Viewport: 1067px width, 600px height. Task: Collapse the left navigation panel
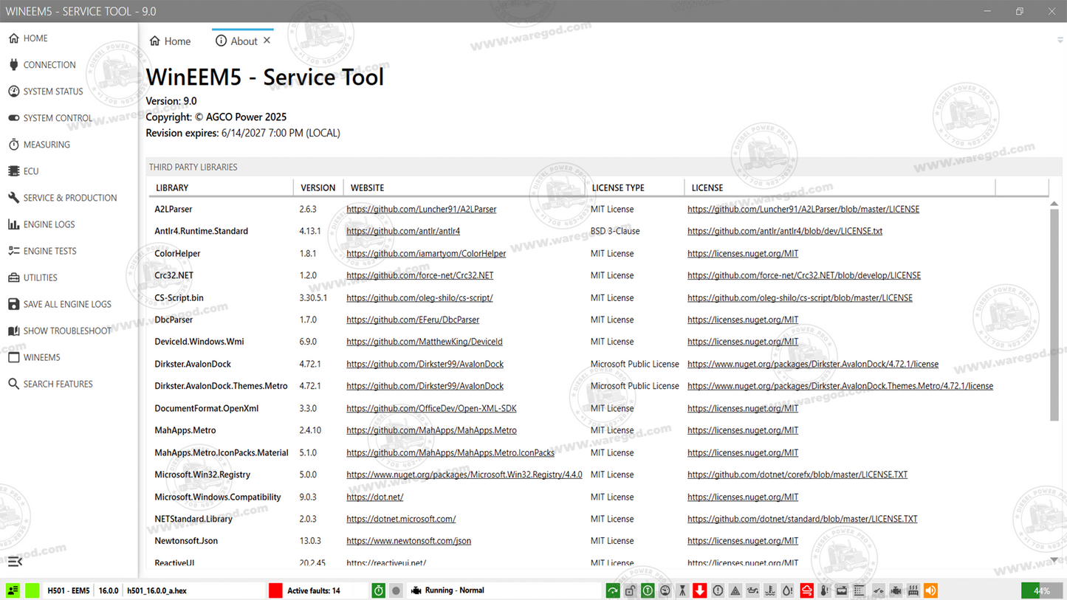(13, 562)
